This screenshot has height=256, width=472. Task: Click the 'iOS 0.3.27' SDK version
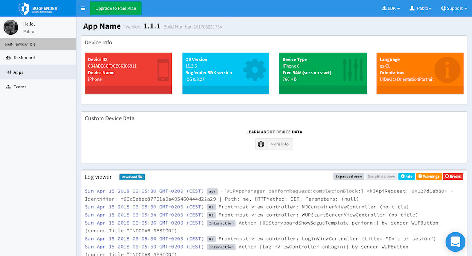195,79
